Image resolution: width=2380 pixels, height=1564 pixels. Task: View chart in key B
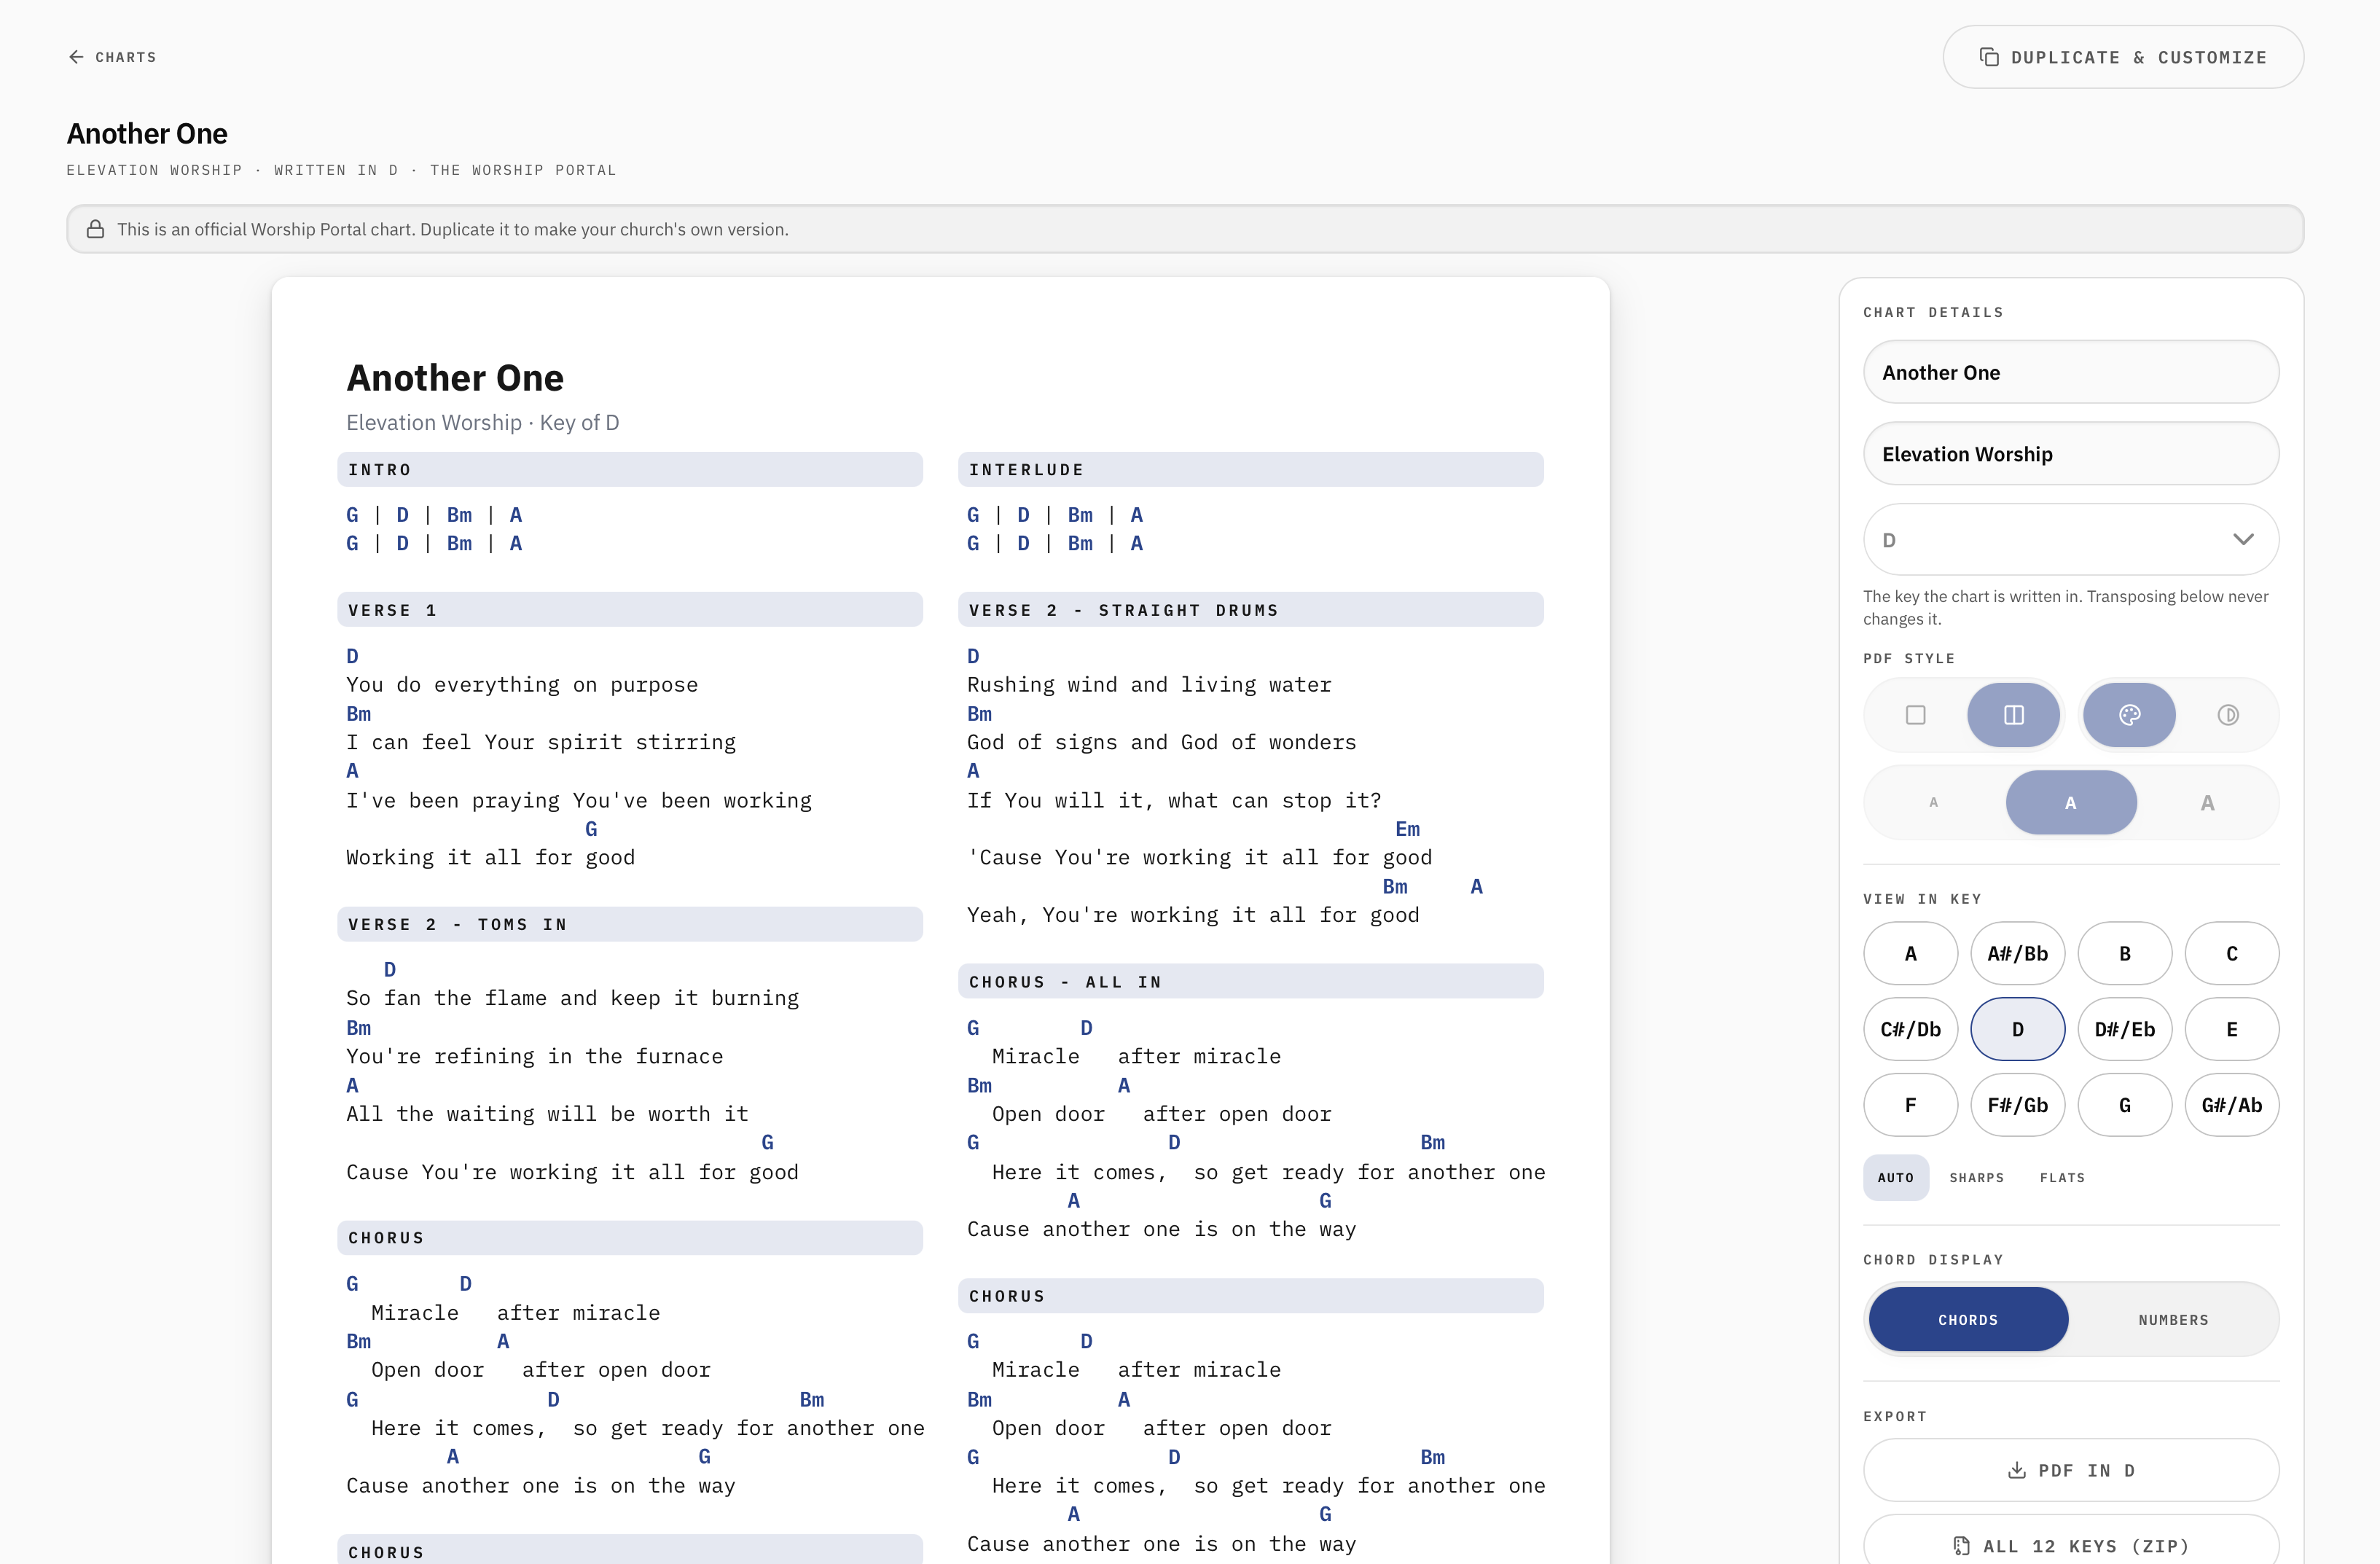point(2124,953)
